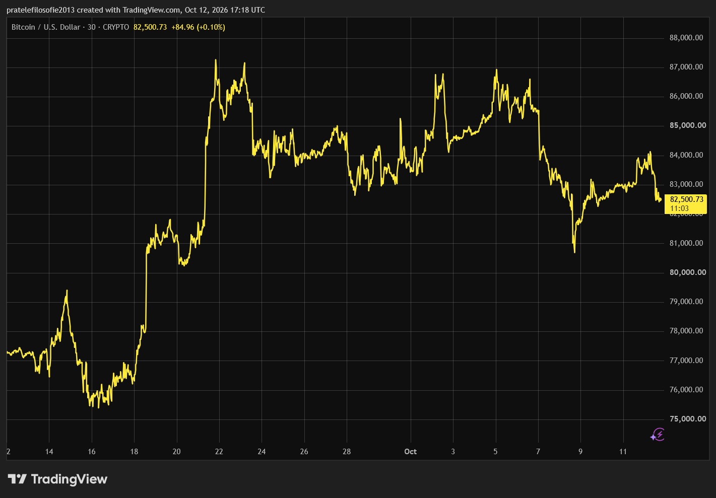Click the pratelefilosofie2013 created-with caption

[136, 10]
